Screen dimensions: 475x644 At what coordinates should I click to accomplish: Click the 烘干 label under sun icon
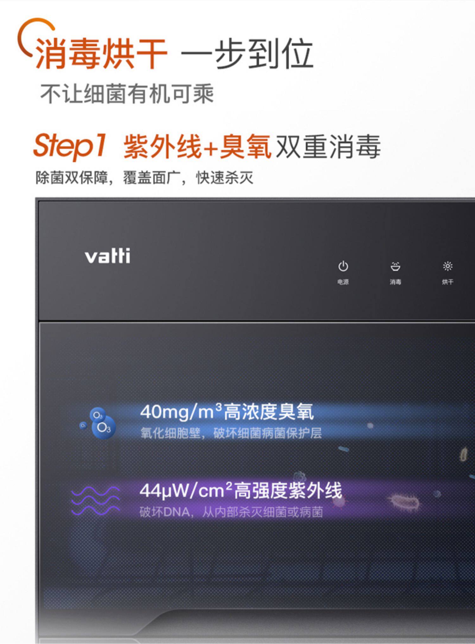[447, 282]
